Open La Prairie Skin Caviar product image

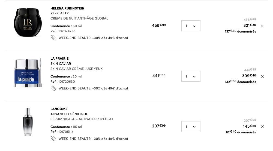(x=28, y=73)
